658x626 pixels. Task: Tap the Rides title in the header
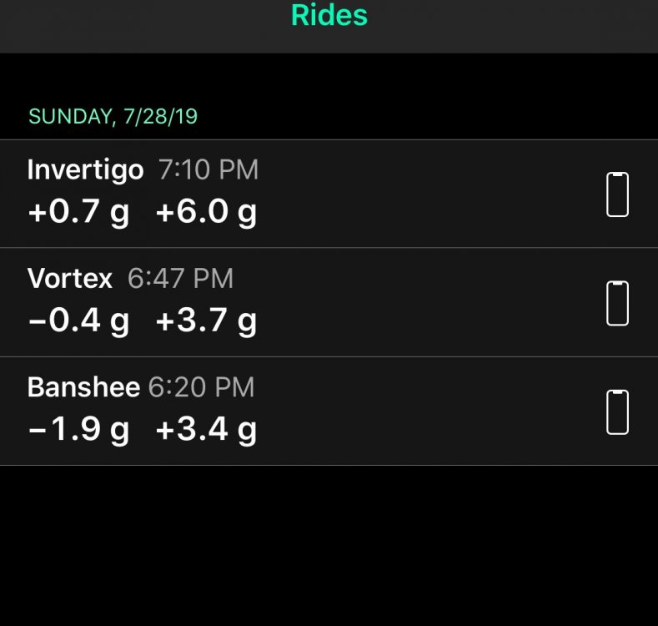(329, 15)
